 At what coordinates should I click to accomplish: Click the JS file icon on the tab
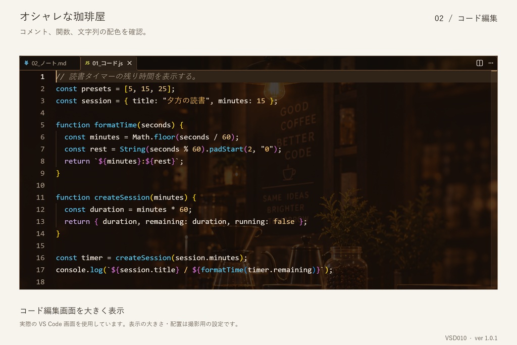pos(87,63)
